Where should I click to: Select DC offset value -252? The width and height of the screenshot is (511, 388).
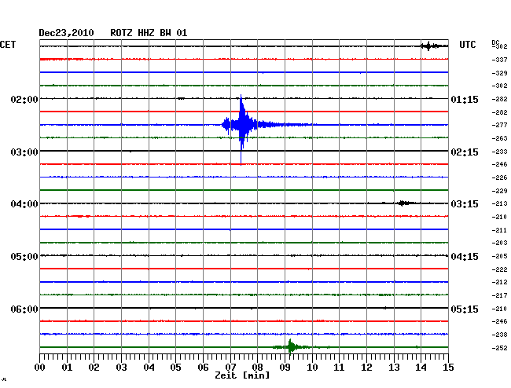coord(499,348)
